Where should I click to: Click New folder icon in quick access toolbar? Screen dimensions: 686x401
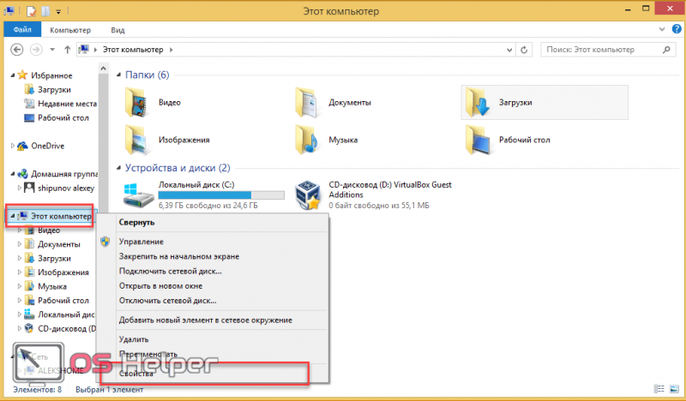45,11
